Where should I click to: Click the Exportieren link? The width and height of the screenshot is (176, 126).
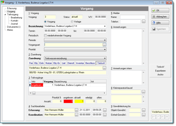(160, 71)
